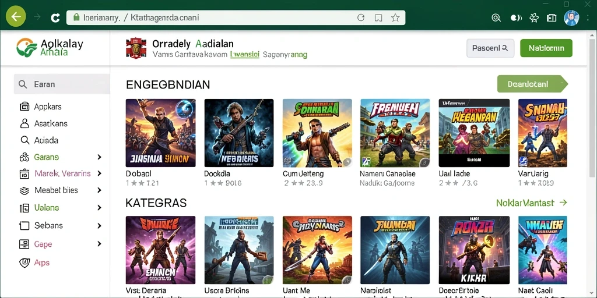Click in the Earan search field
The width and height of the screenshot is (597, 298).
(x=62, y=84)
